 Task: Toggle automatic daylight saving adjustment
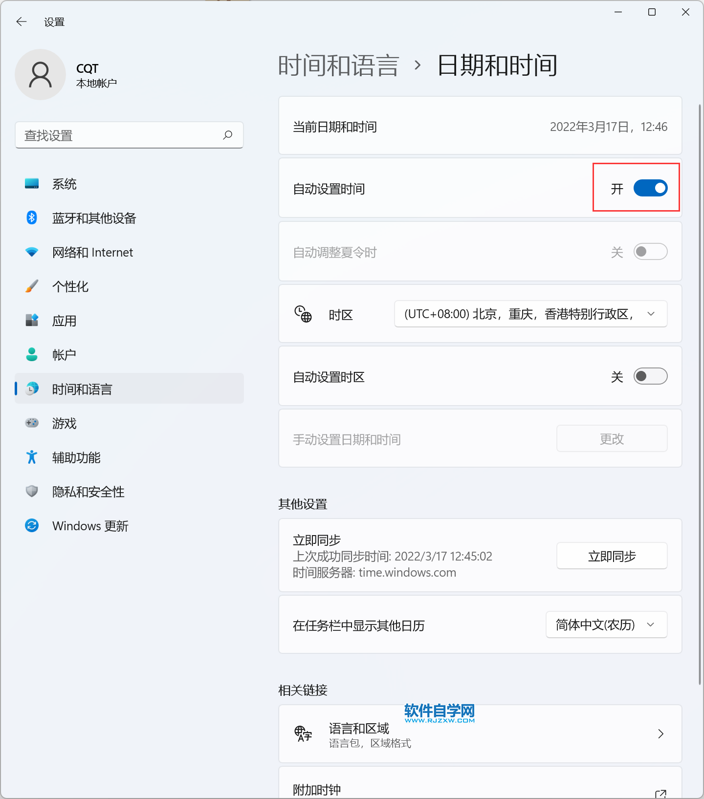(x=650, y=252)
